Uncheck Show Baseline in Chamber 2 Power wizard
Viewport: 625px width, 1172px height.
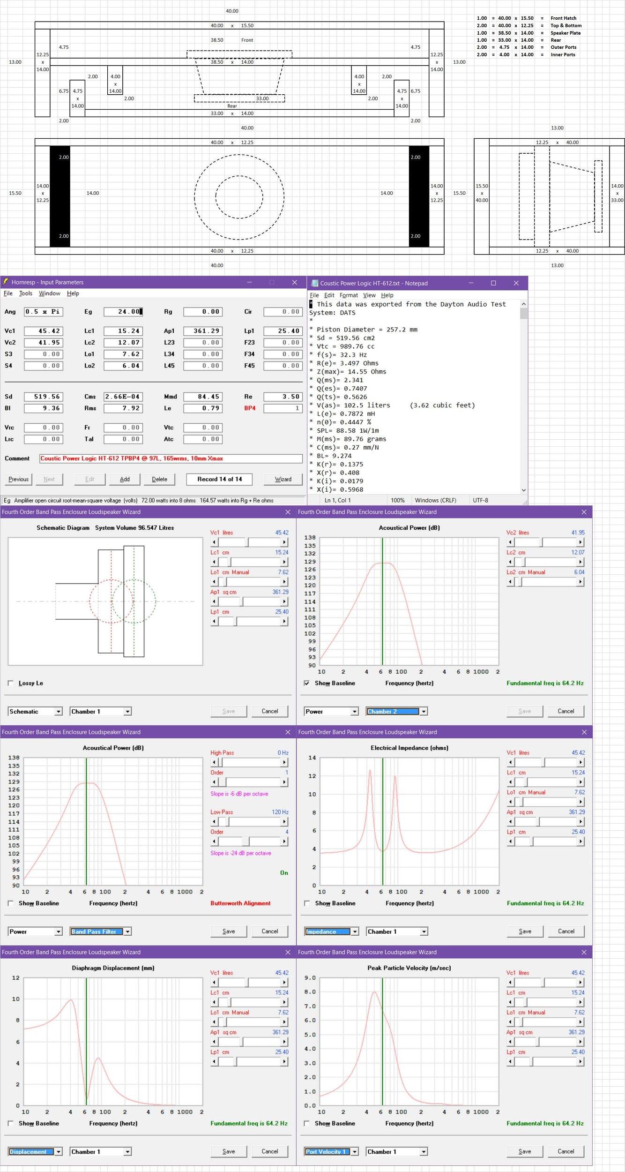coord(306,683)
